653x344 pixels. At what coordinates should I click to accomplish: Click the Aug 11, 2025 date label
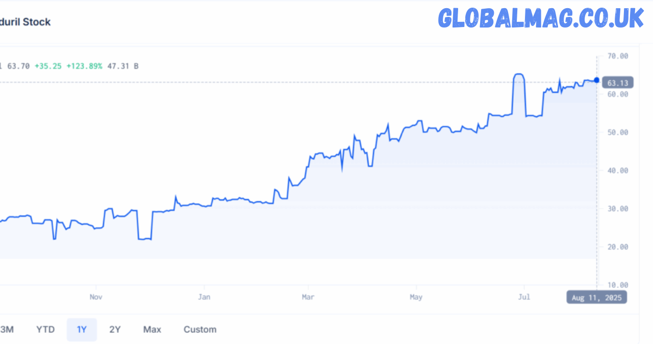596,297
